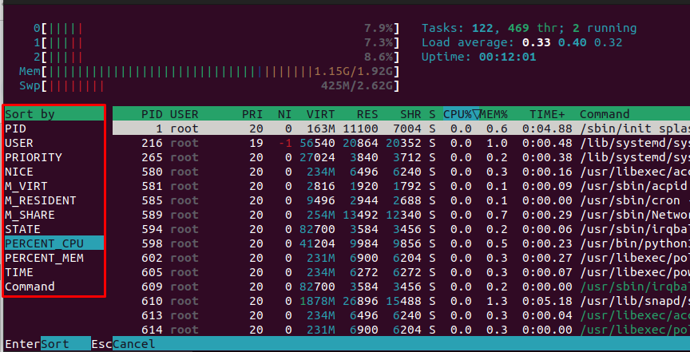The width and height of the screenshot is (690, 352).
Task: Click the CPU% column header
Action: coord(458,114)
